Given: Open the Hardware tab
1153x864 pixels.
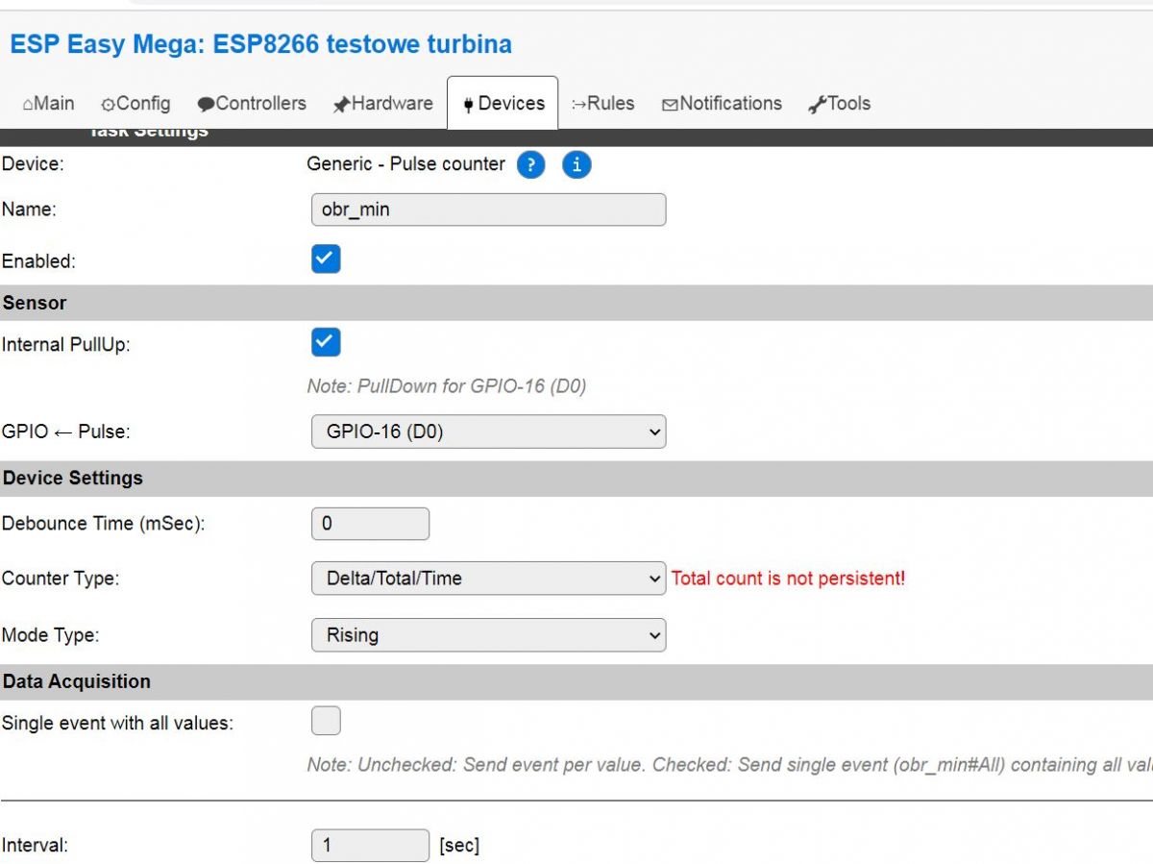Looking at the screenshot, I should point(382,104).
